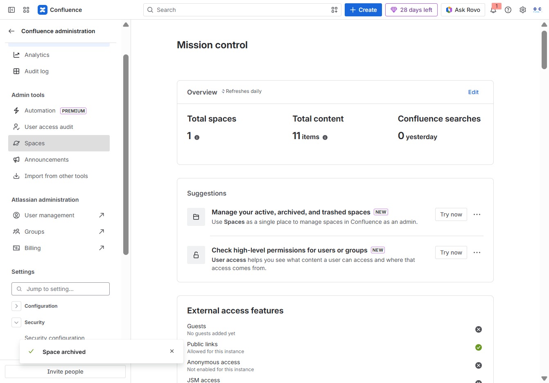This screenshot has width=549, height=383.
Task: Open Billing administration
Action: click(x=59, y=248)
